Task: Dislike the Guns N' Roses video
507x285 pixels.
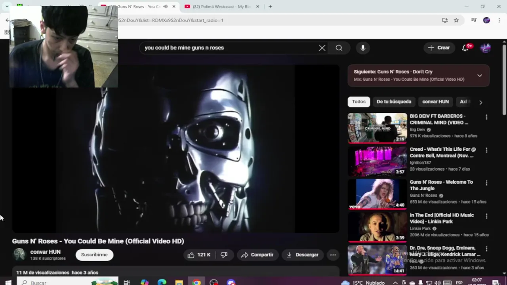Action: coord(224,255)
